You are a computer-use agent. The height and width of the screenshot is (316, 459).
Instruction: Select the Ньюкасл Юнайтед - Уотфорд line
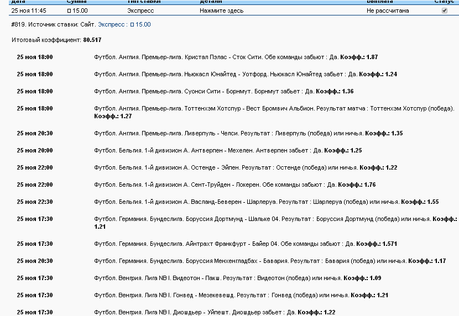click(246, 74)
